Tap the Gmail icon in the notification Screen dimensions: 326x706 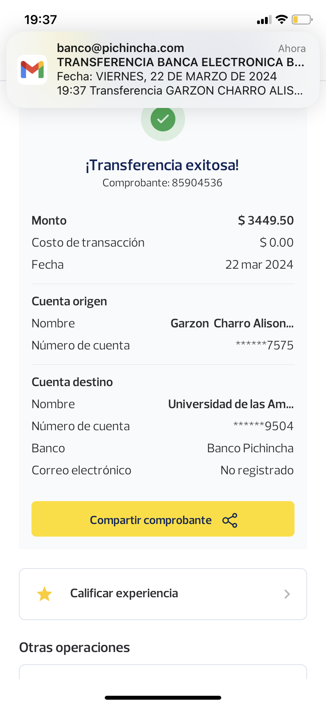click(32, 70)
